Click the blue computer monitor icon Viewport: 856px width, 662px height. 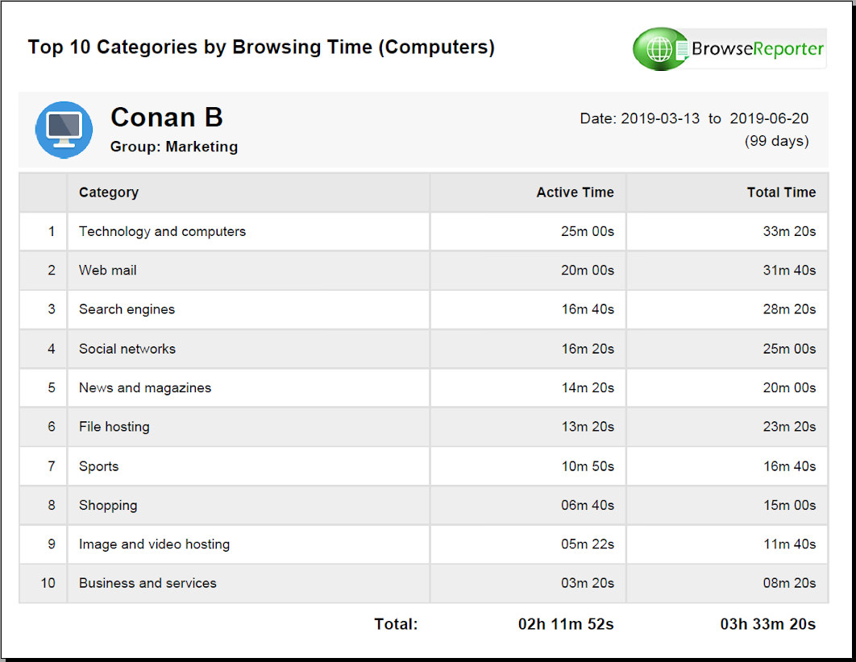coord(64,130)
